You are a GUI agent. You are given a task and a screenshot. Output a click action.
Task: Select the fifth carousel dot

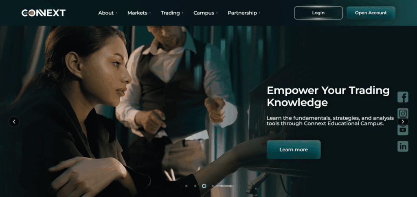pos(221,186)
